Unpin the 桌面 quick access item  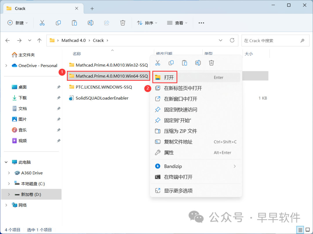pos(59,87)
